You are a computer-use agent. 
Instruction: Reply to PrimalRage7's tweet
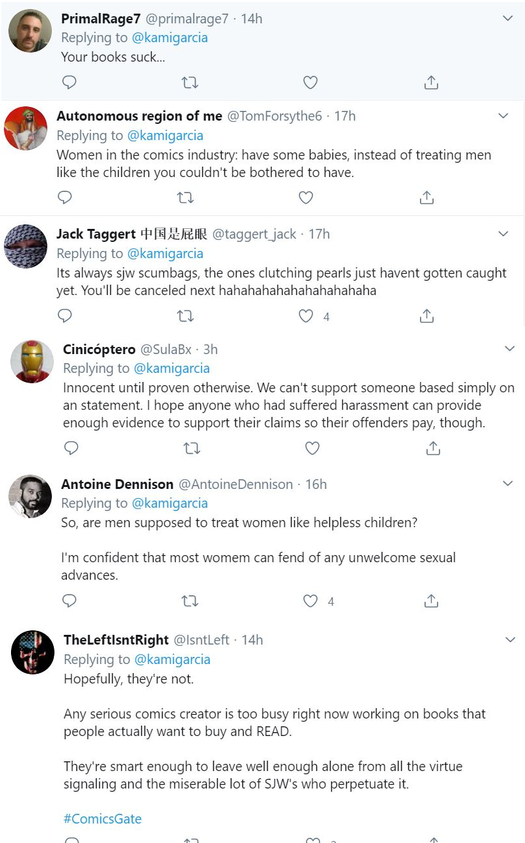[69, 82]
